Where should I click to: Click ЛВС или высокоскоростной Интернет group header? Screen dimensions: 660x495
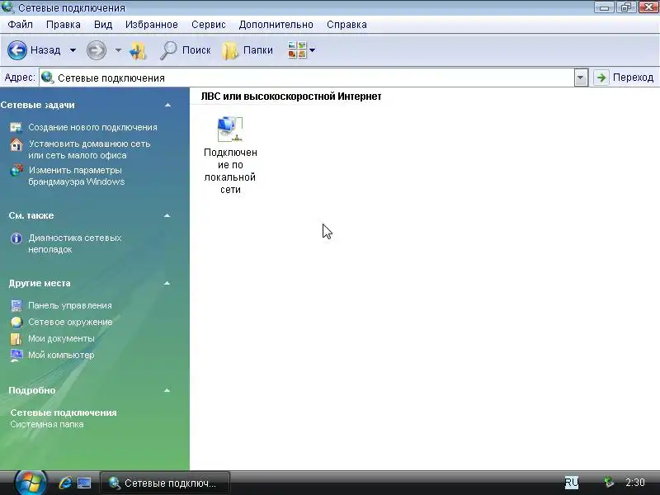click(291, 97)
